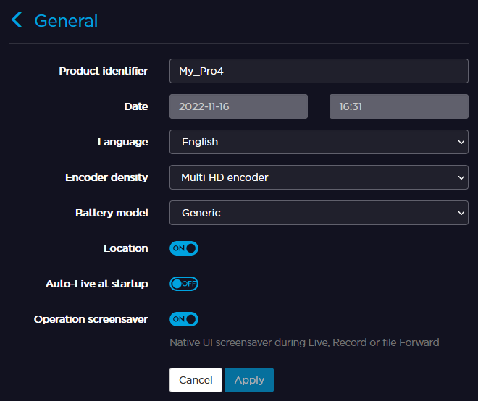The width and height of the screenshot is (478, 401).
Task: Turn off the Location switch
Action: pos(184,248)
